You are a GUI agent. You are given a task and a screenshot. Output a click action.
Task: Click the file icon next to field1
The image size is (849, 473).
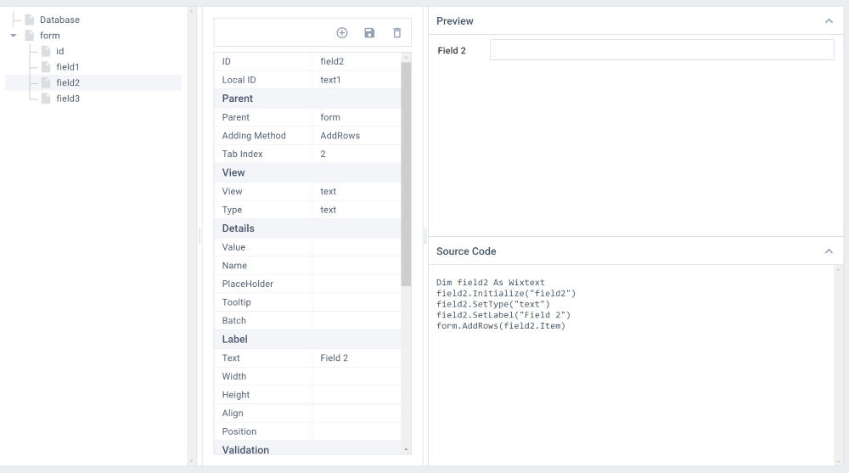click(47, 67)
